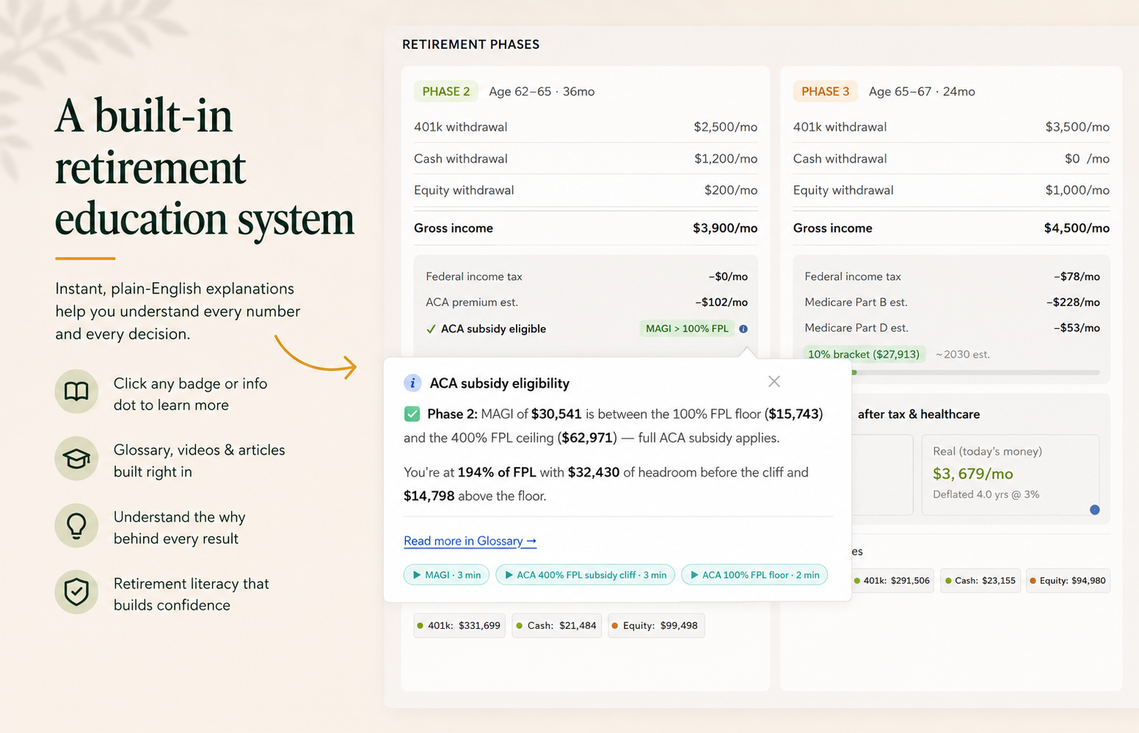Viewport: 1139px width, 733px height.
Task: Click ACA premium est. -$102/mo
Action: [x=587, y=302]
